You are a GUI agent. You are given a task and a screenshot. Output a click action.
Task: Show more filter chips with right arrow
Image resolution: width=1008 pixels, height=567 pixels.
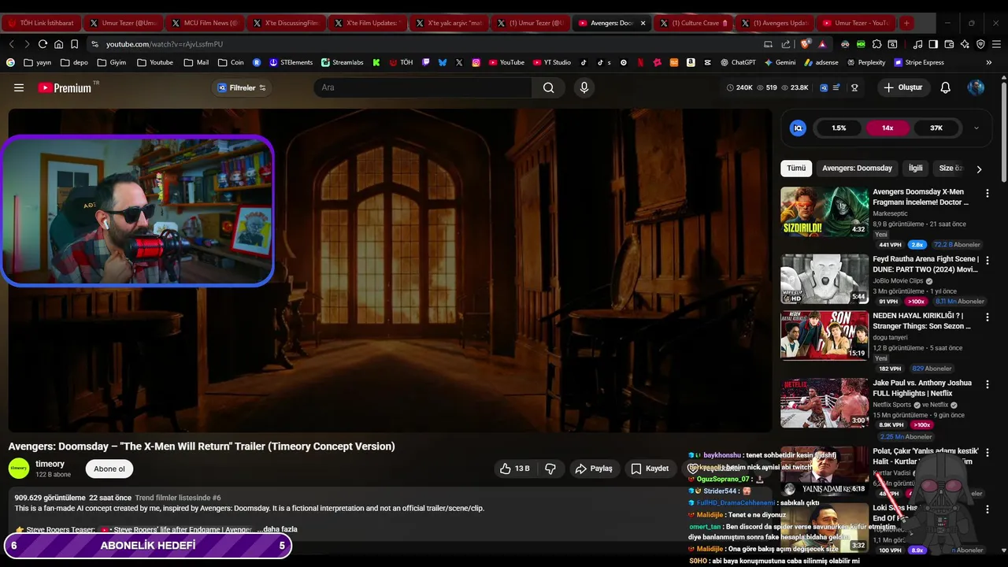[x=979, y=169]
